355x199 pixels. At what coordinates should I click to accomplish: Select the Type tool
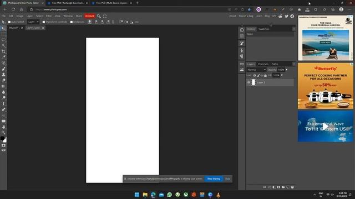click(3, 104)
